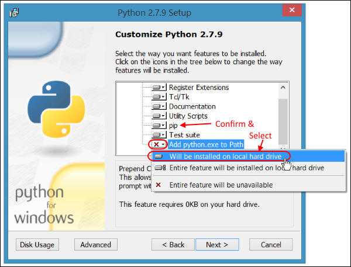
Task: Open Utility Scripts feature drive dropdown
Action: coord(159,116)
